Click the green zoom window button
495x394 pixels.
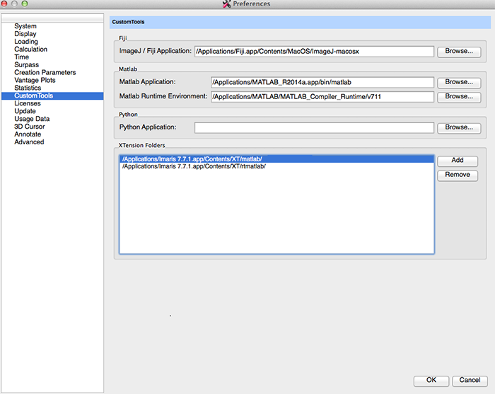(x=25, y=4)
